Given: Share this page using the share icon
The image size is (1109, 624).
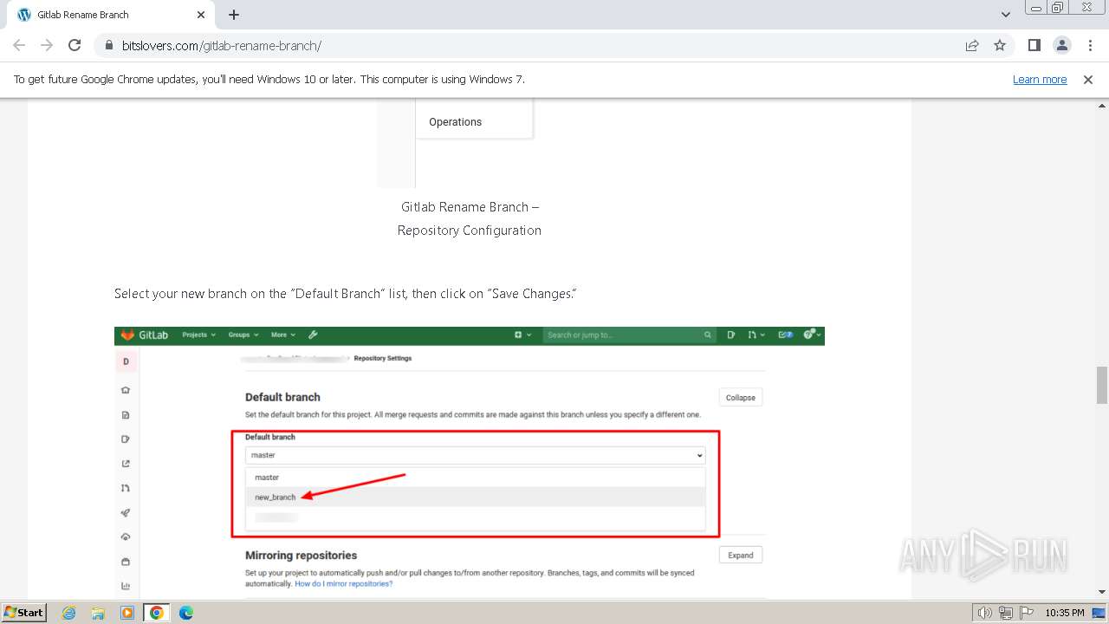Looking at the screenshot, I should (972, 45).
